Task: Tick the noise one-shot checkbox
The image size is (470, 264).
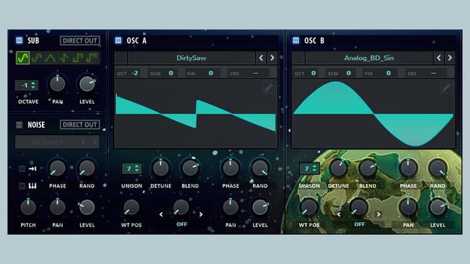Action: coord(22,169)
